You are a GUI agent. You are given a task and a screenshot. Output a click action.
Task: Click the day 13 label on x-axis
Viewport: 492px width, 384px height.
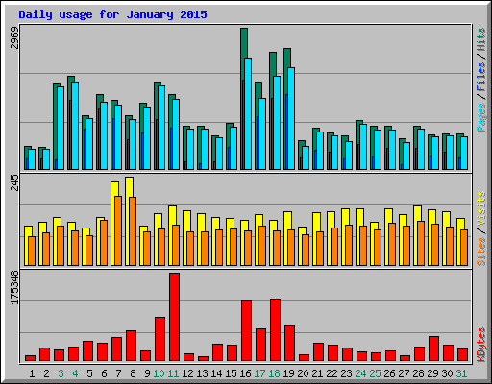(202, 373)
